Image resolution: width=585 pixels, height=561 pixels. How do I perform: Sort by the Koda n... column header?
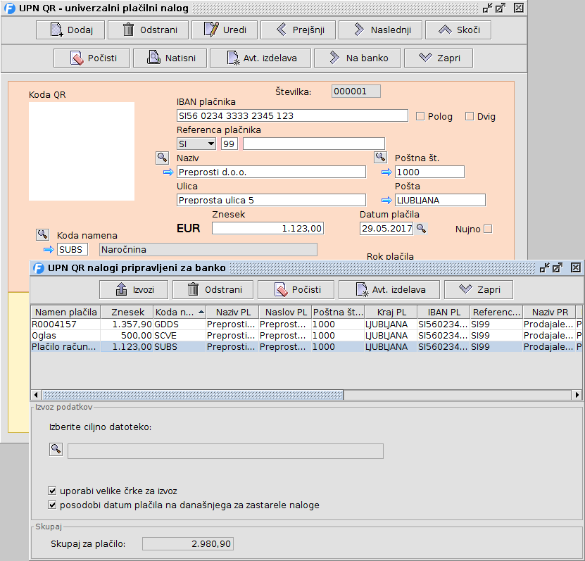(x=180, y=312)
